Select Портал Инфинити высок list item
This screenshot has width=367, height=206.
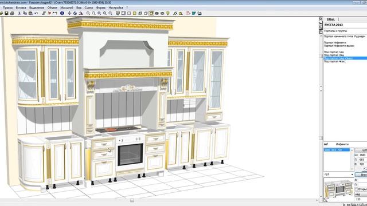click(x=339, y=46)
